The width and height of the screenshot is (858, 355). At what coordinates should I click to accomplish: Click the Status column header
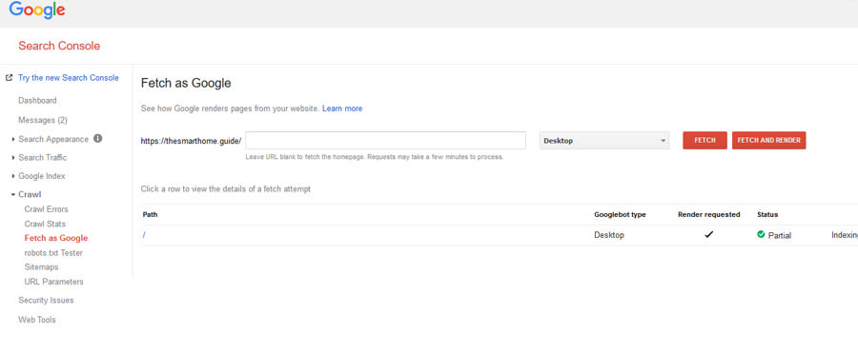(767, 215)
